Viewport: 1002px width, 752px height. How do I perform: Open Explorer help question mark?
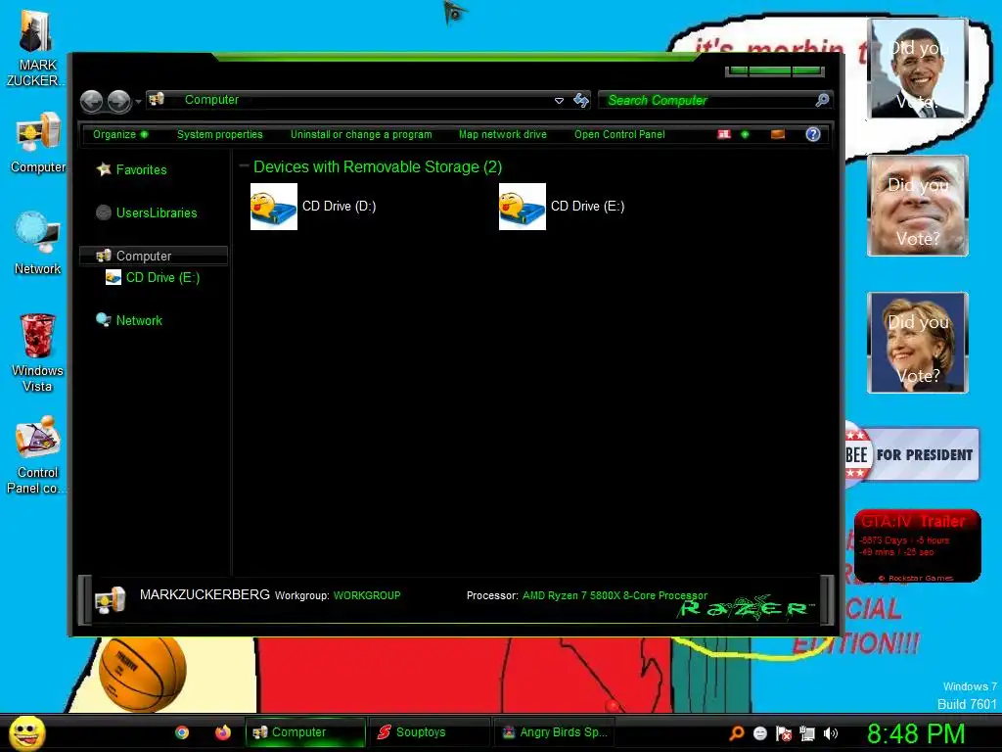(x=813, y=134)
